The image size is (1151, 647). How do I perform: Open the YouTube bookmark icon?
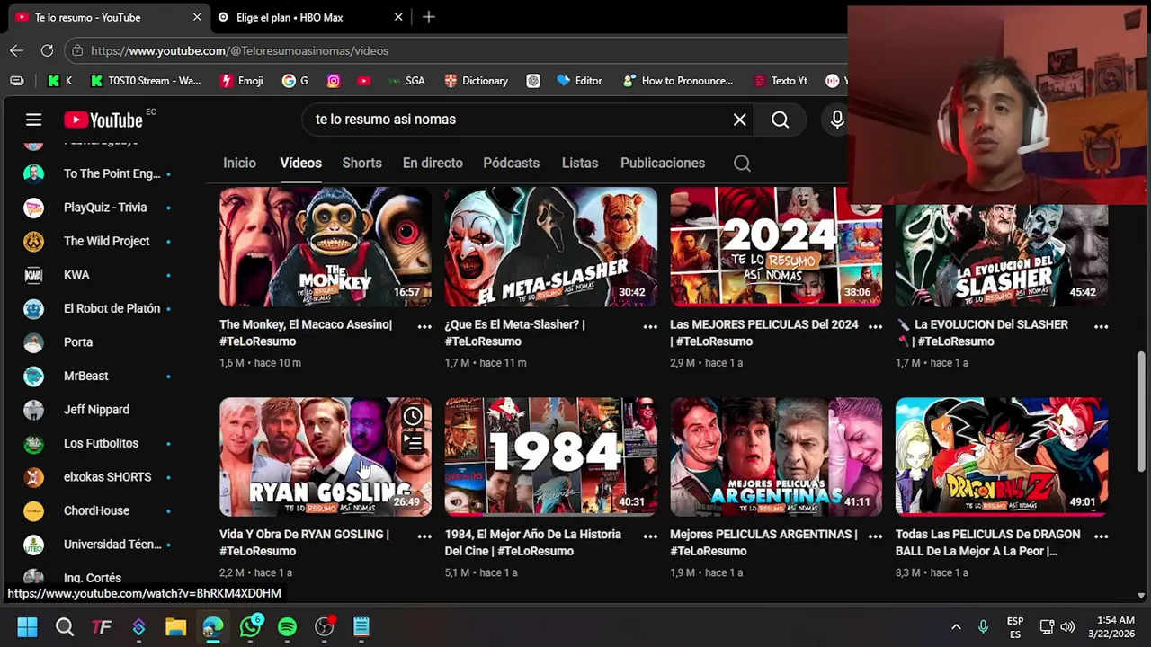(x=363, y=81)
